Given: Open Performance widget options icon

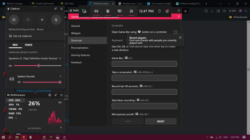Looking at the screenshot, I should pyautogui.click(x=50, y=95).
